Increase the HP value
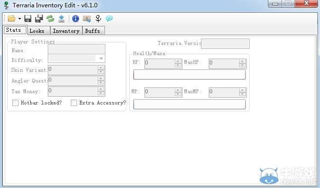The width and height of the screenshot is (320, 188). (x=178, y=61)
